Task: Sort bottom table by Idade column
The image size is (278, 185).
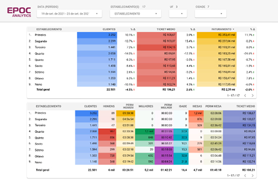Action: [183, 106]
